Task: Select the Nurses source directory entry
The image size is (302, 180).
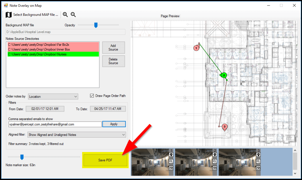Action: tap(52, 54)
